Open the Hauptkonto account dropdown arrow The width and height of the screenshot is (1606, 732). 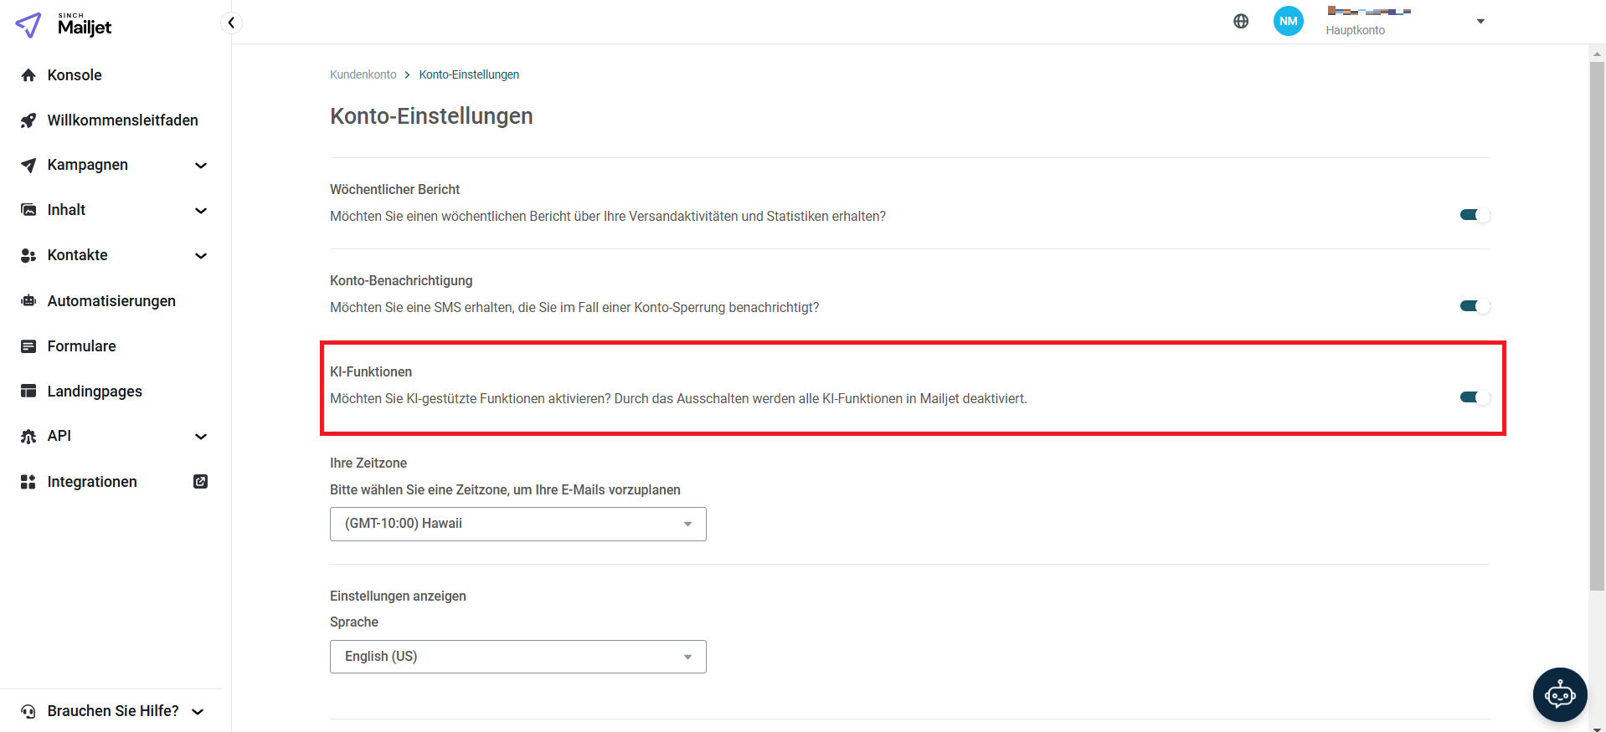(1480, 22)
